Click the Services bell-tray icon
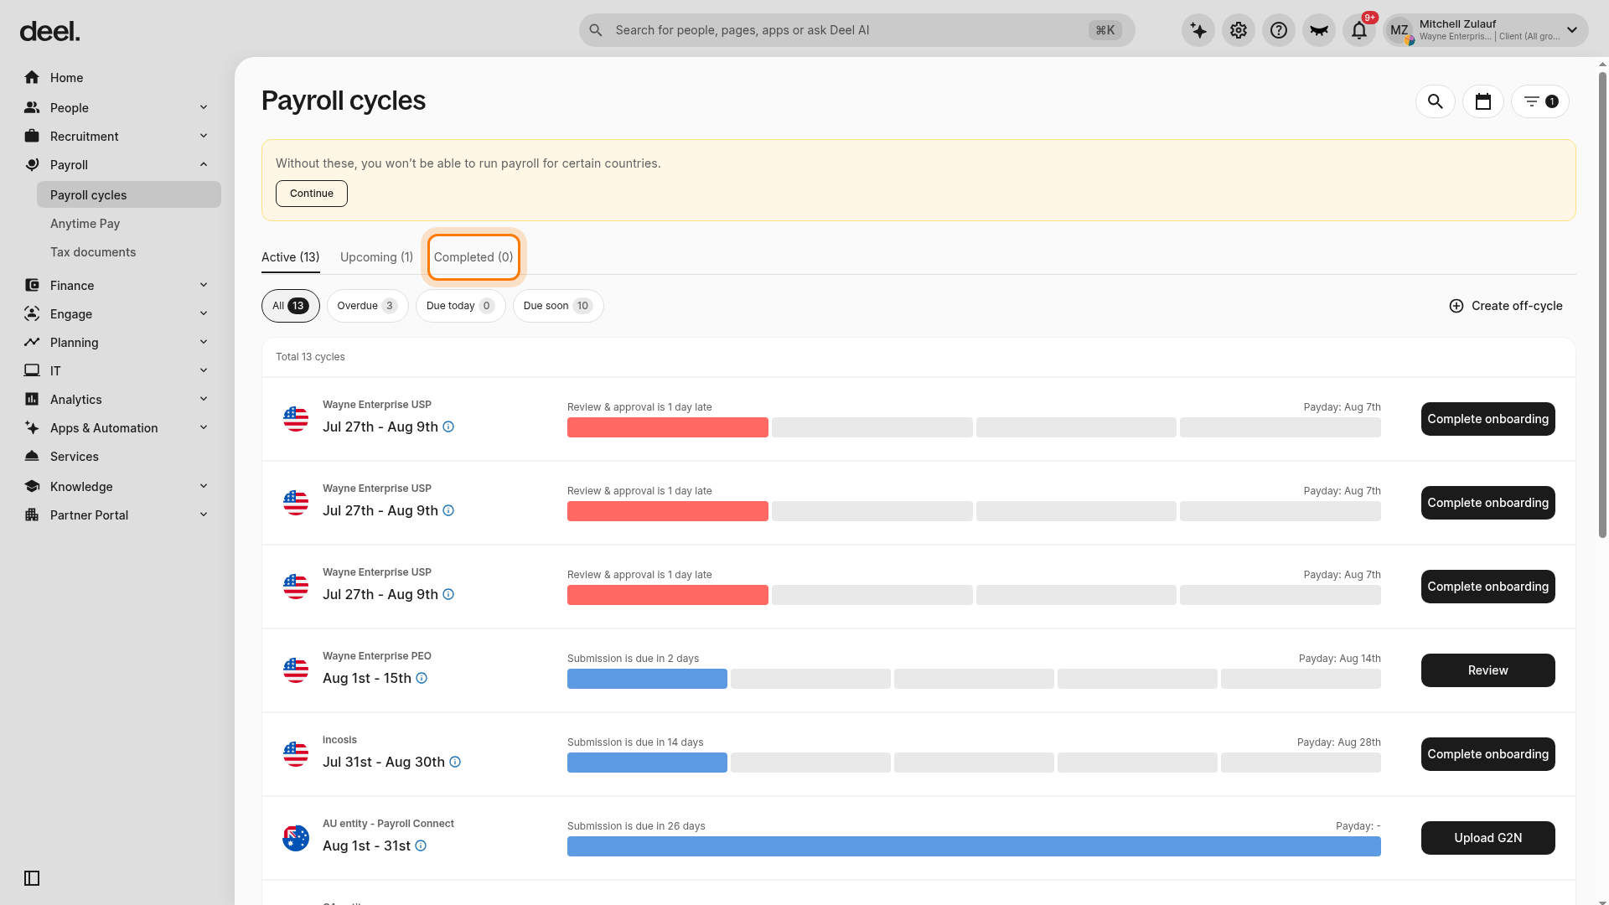 click(x=32, y=457)
